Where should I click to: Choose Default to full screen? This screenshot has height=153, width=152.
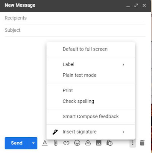pyautogui.click(x=91, y=49)
